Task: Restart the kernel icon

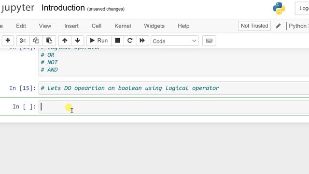Action: pyautogui.click(x=130, y=41)
